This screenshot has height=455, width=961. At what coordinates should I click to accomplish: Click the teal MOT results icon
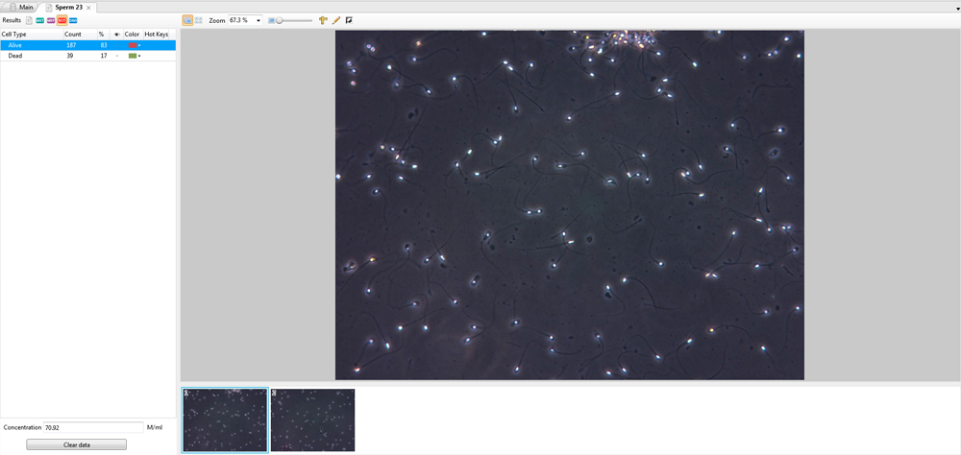coord(40,20)
